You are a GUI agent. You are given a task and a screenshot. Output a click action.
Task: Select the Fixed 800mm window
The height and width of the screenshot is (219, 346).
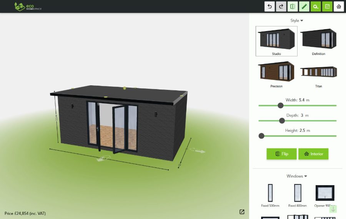coord(298,196)
